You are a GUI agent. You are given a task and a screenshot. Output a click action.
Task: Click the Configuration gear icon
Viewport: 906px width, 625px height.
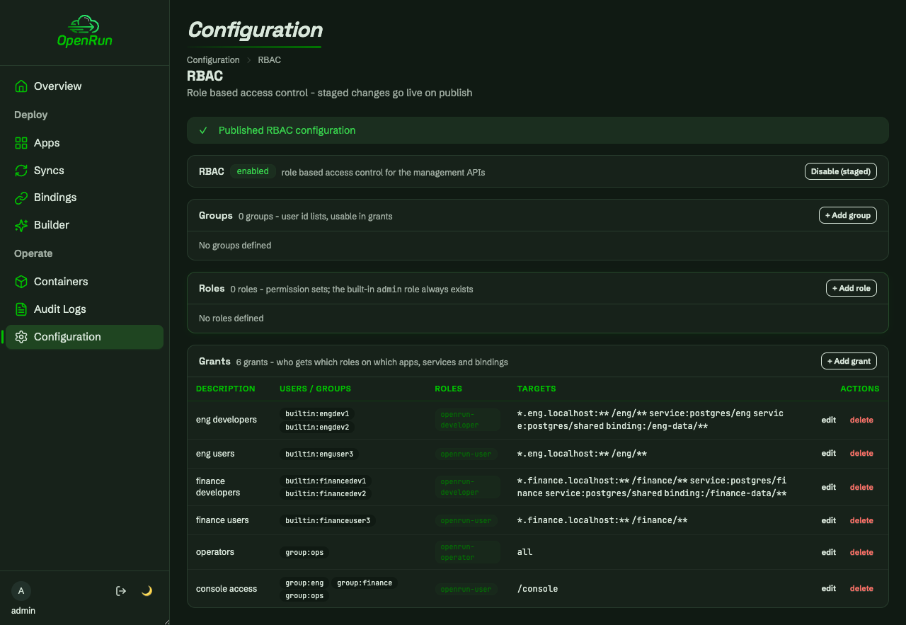(21, 337)
